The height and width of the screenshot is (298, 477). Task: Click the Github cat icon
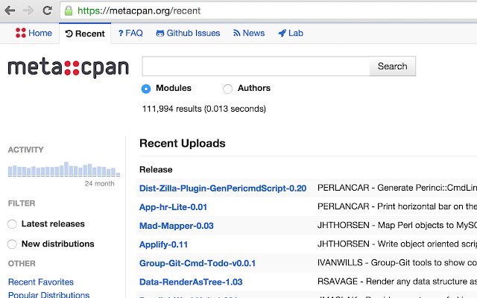(x=160, y=33)
